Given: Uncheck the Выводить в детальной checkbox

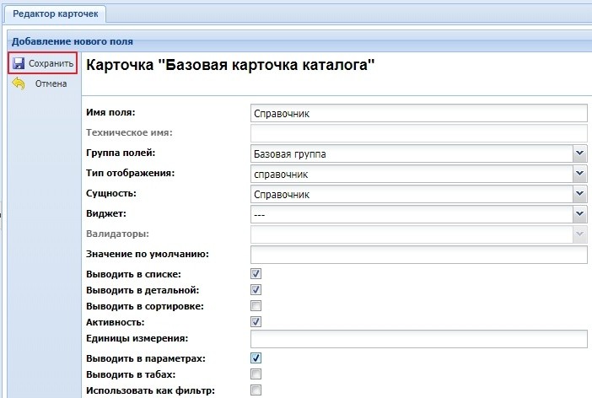Looking at the screenshot, I should 256,290.
